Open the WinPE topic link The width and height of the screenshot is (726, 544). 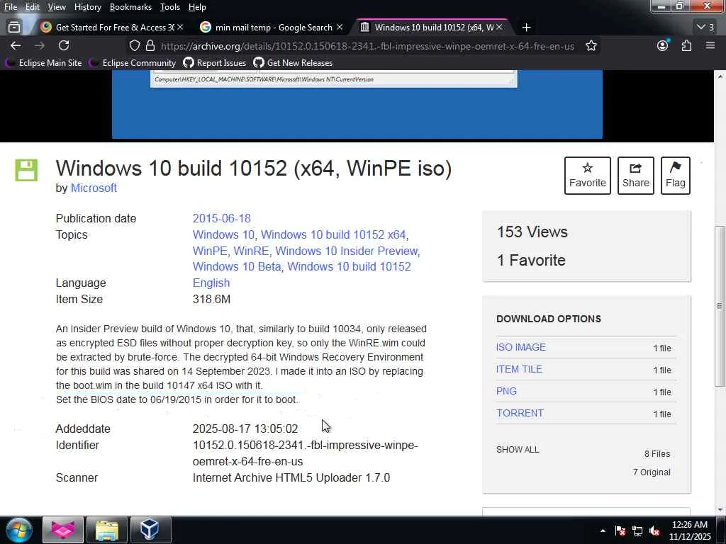[x=210, y=251]
